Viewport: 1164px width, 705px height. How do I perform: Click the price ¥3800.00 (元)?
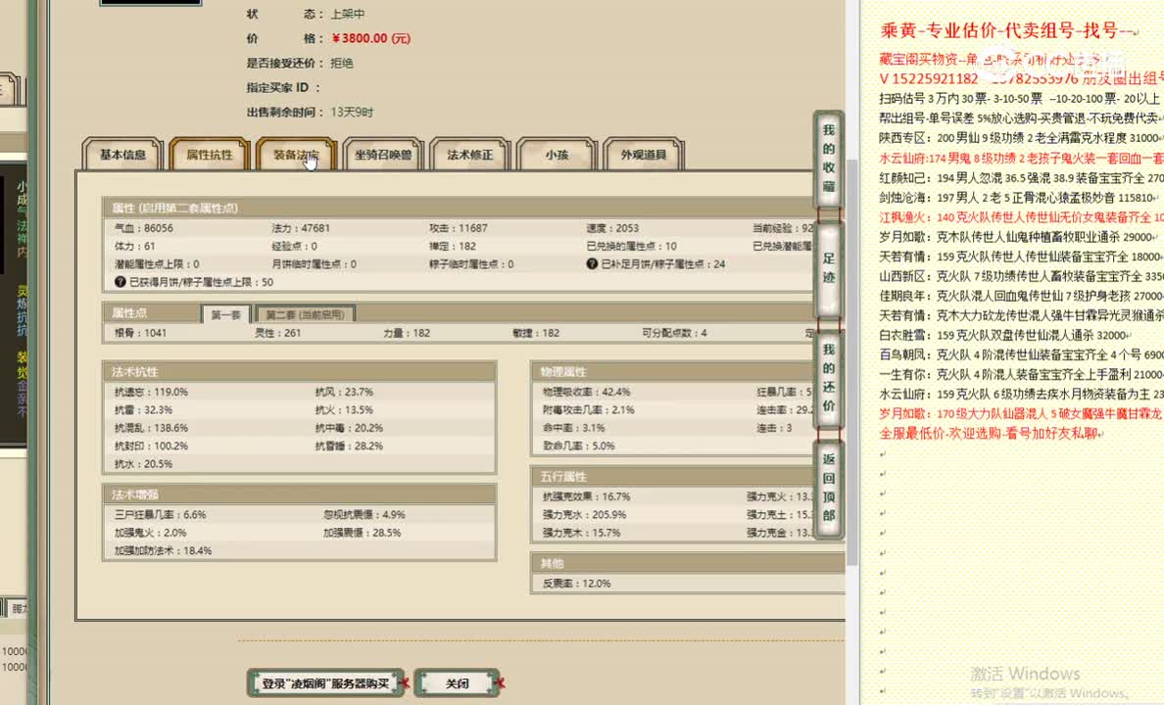point(371,38)
